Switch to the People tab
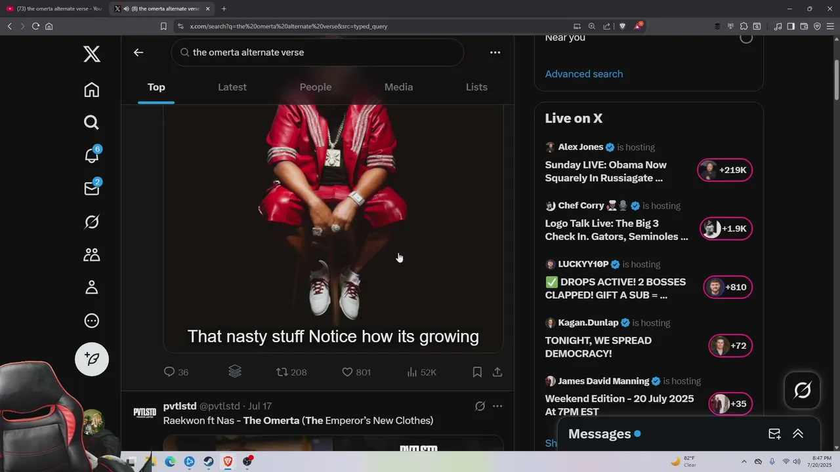 point(316,87)
